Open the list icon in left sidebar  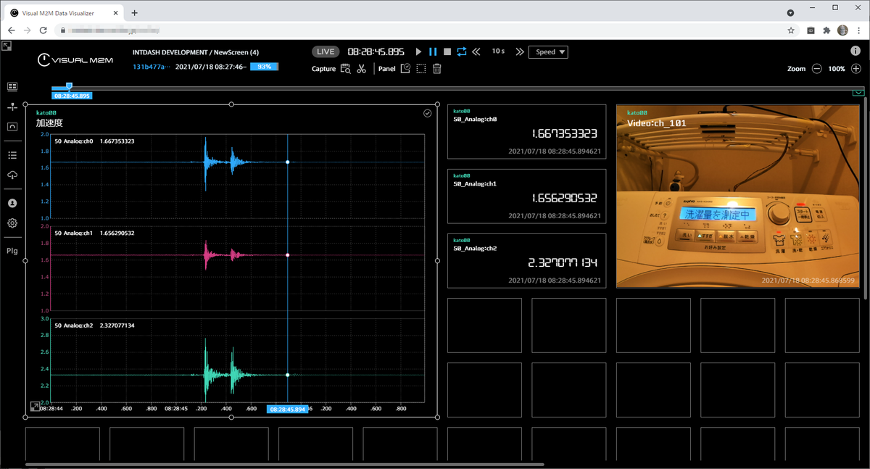point(12,155)
